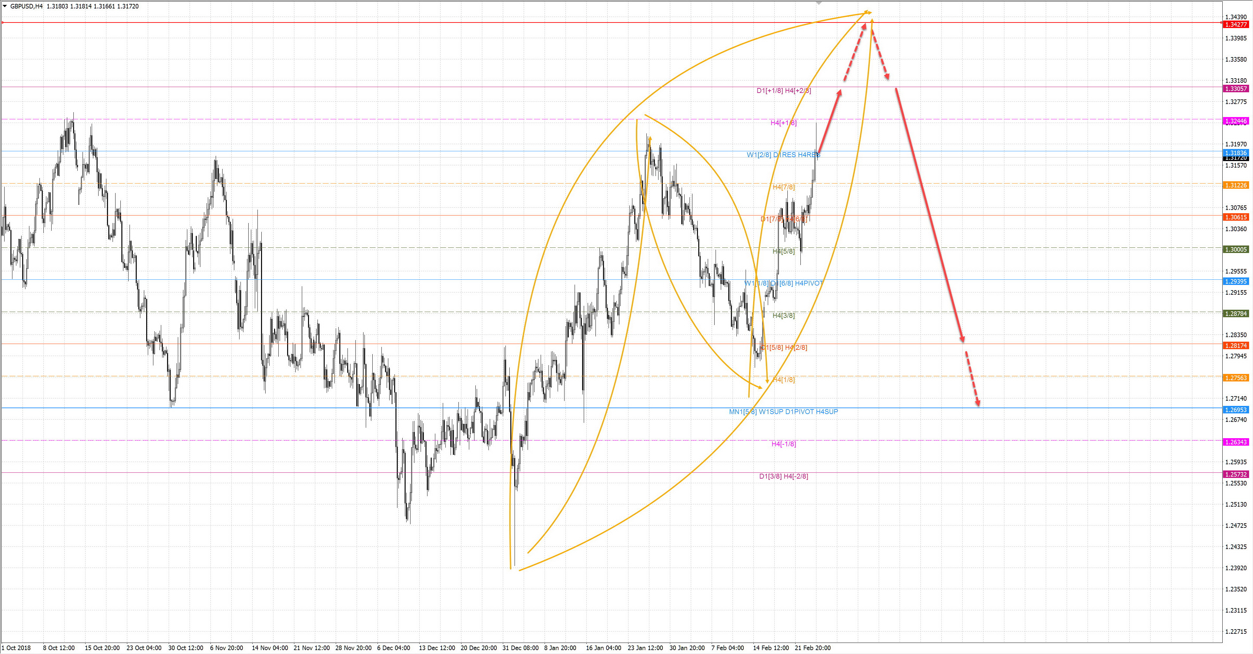Screen dimensions: 1253x654
Task: Click the purple 1.33057 price tag
Action: (x=1235, y=89)
